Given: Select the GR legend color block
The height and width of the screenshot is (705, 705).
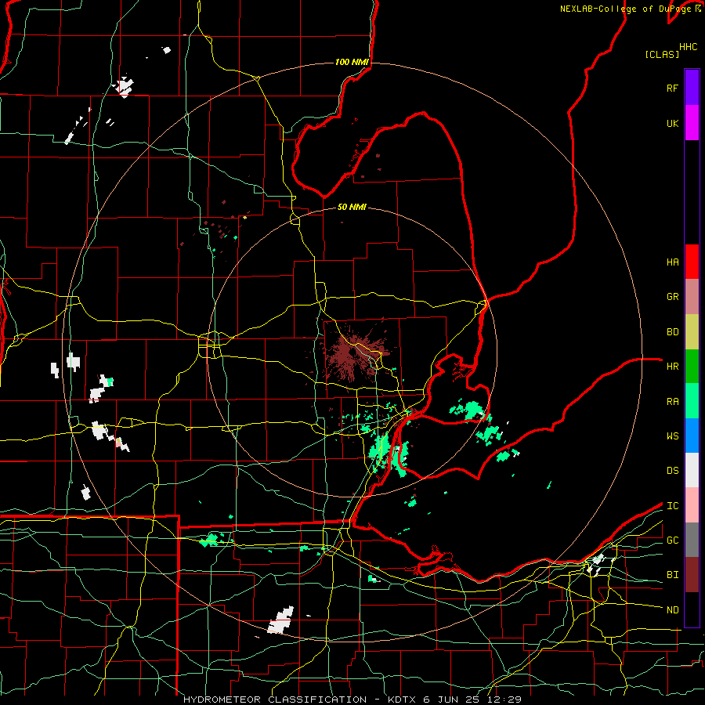Looking at the screenshot, I should tap(692, 297).
